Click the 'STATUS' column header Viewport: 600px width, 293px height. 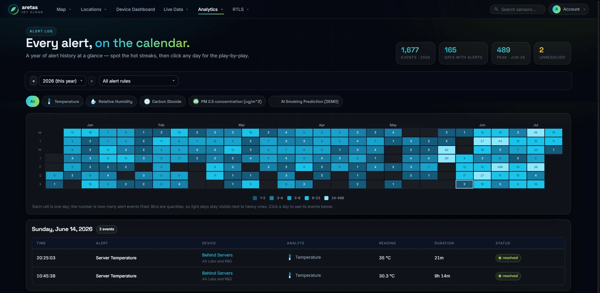coord(502,243)
